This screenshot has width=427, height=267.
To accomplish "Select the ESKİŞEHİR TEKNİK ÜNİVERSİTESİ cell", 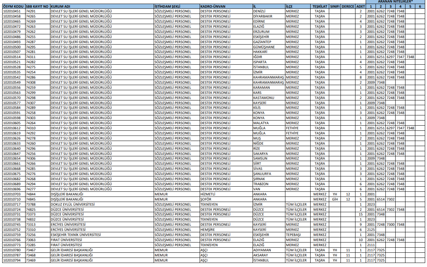I will pyautogui.click(x=101, y=235).
